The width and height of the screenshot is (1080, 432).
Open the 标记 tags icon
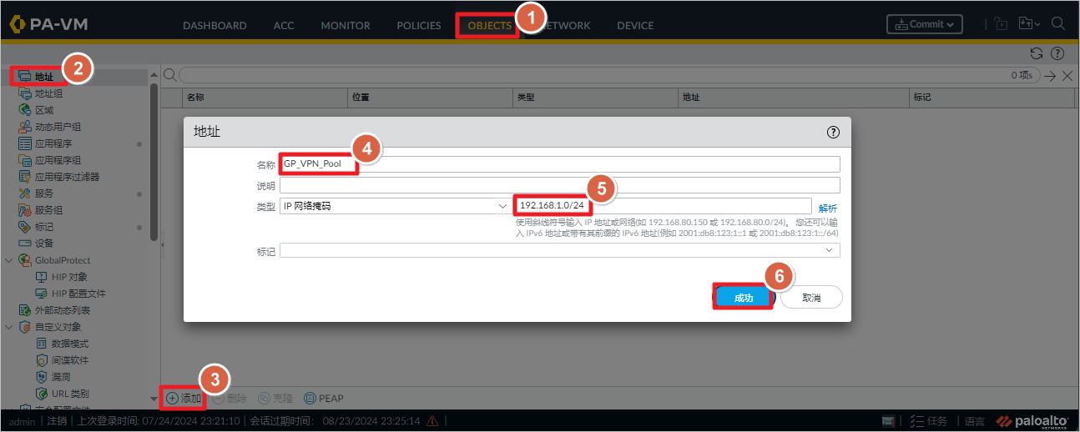point(25,227)
